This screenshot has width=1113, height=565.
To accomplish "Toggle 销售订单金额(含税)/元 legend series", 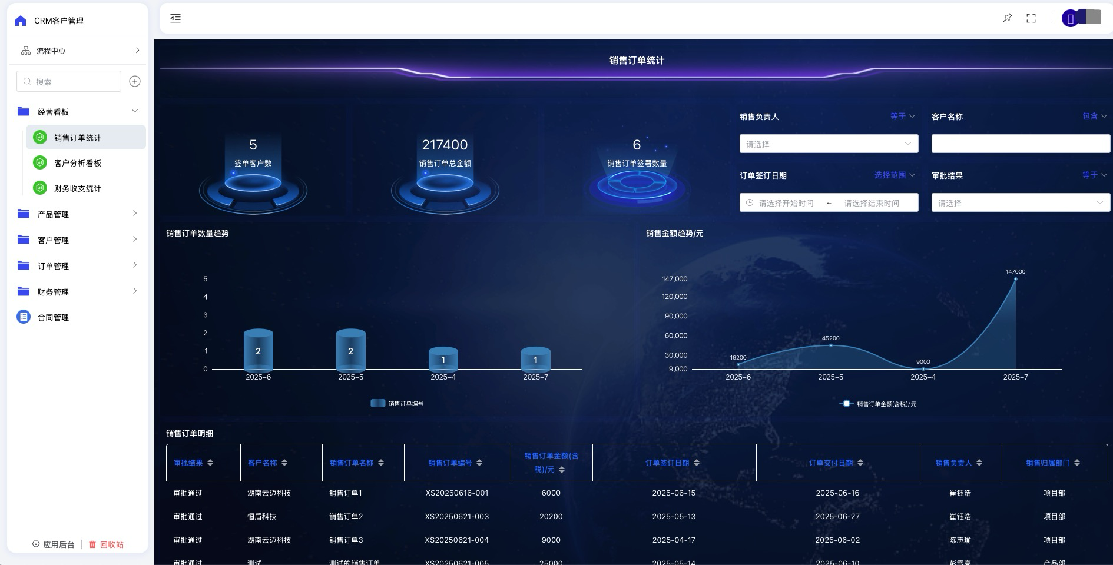I will (877, 404).
